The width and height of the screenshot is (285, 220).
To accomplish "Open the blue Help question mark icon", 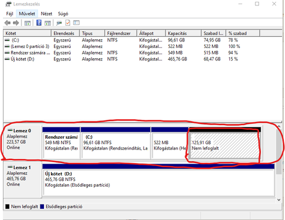I will tap(39, 23).
